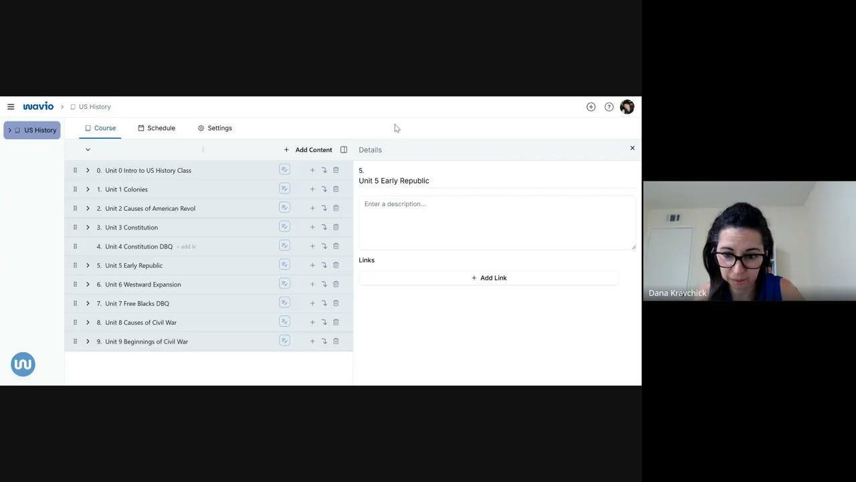Open the Settings tab
Viewport: 856px width, 482px height.
click(x=215, y=128)
